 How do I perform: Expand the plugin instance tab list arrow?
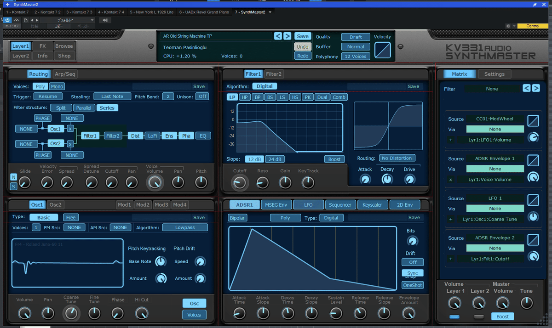coord(270,12)
